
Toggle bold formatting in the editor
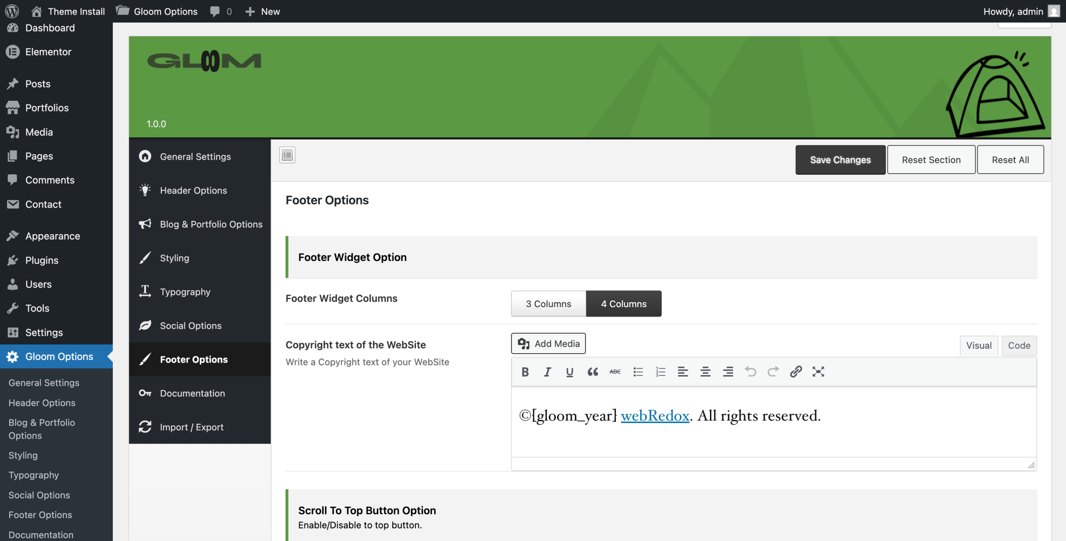pyautogui.click(x=525, y=372)
